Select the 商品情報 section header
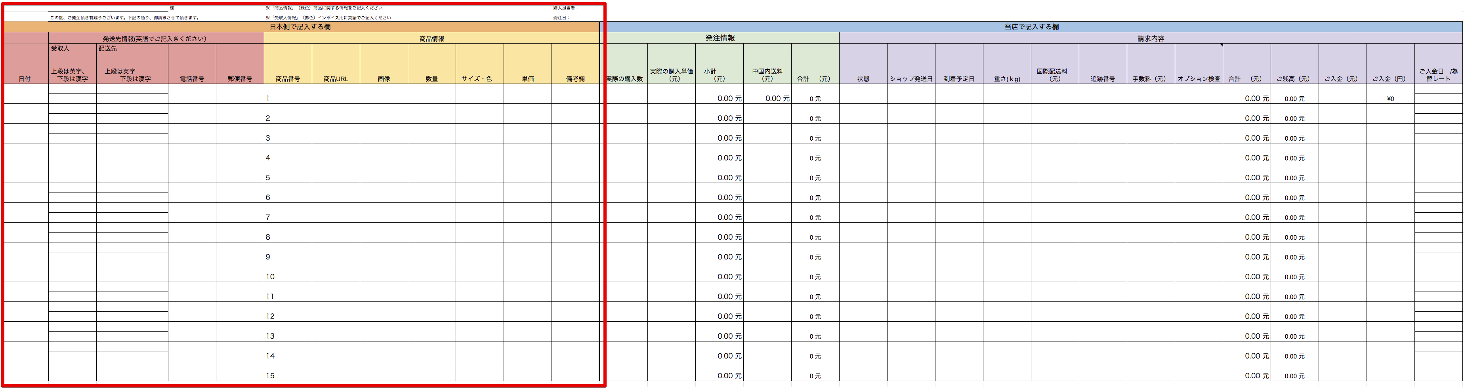 431,38
